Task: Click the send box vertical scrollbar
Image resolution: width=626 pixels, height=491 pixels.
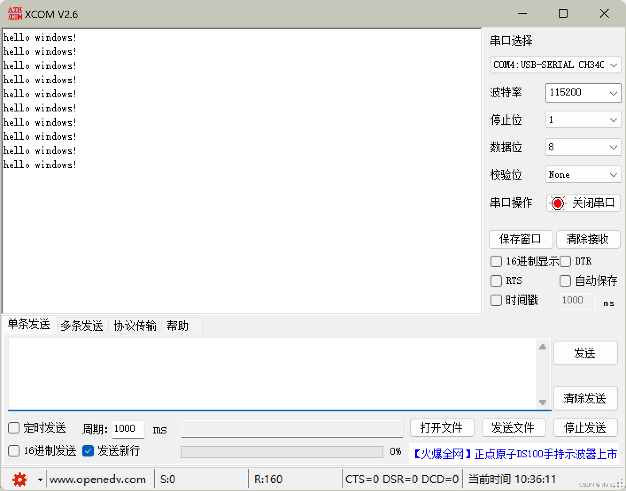Action: pyautogui.click(x=543, y=374)
